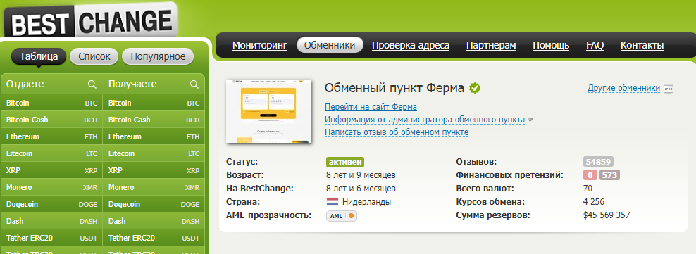696x254 pixels.
Task: Select Dash in the Отдаете column
Action: point(51,221)
